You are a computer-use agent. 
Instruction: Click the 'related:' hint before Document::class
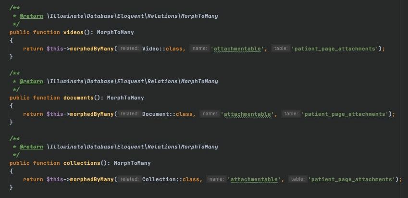click(x=130, y=114)
